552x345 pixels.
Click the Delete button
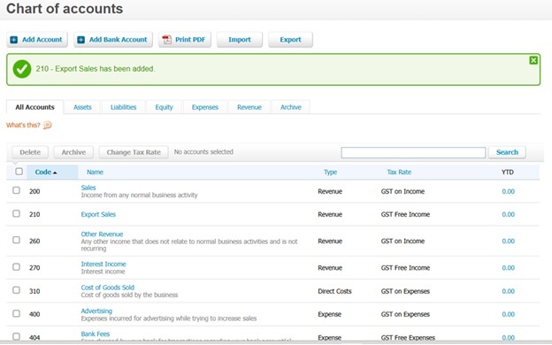coord(30,152)
